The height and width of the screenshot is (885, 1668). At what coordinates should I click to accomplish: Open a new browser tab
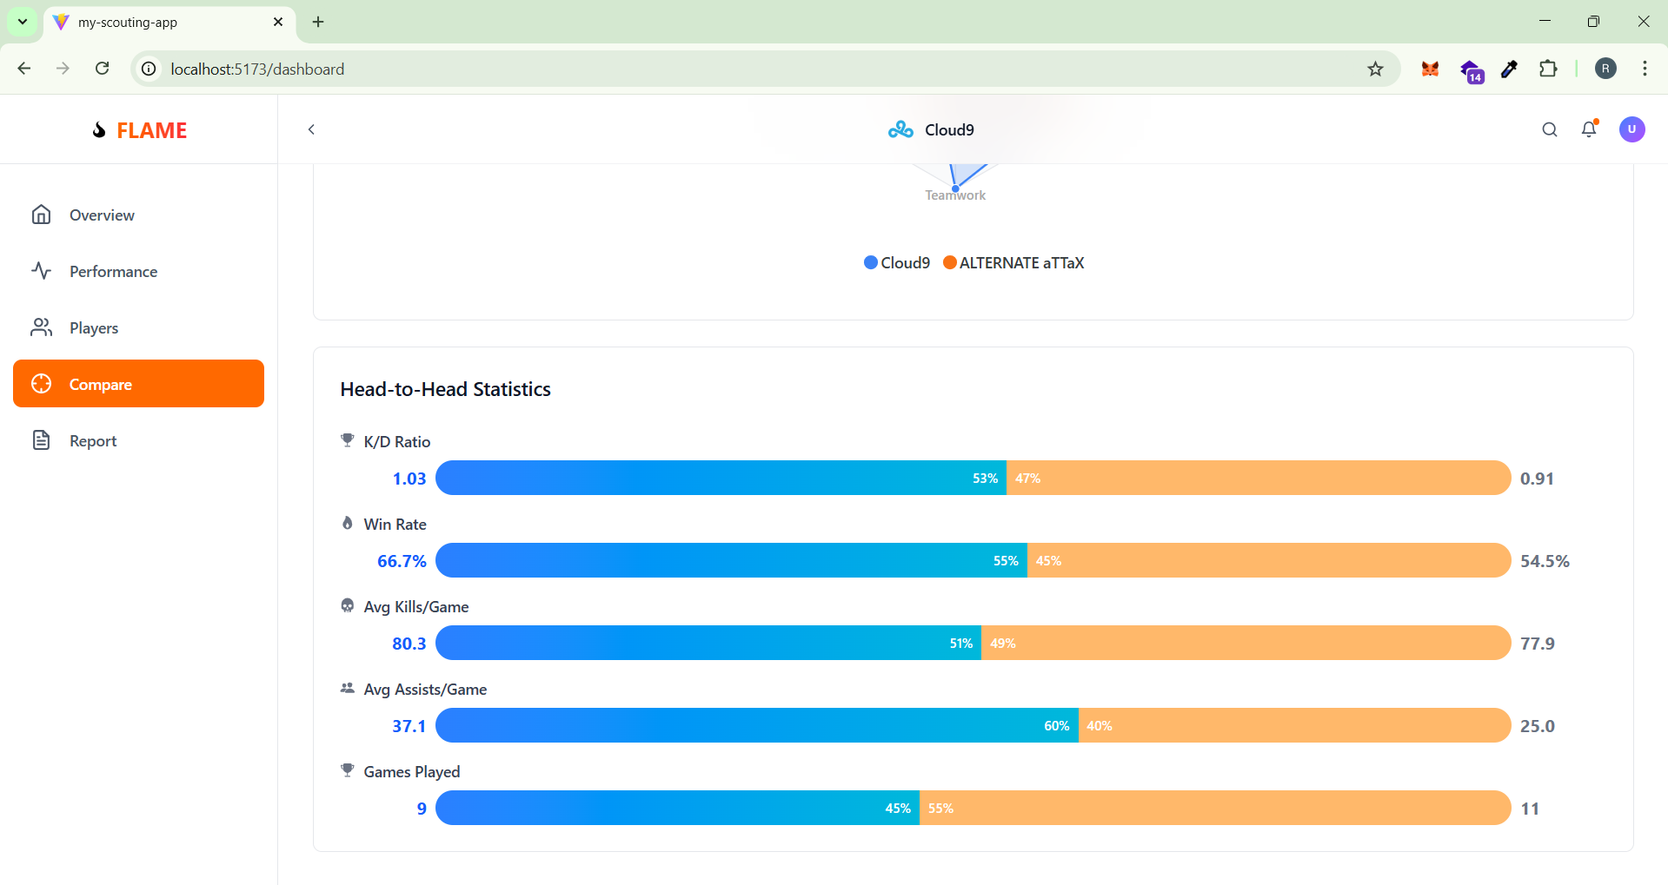point(318,22)
